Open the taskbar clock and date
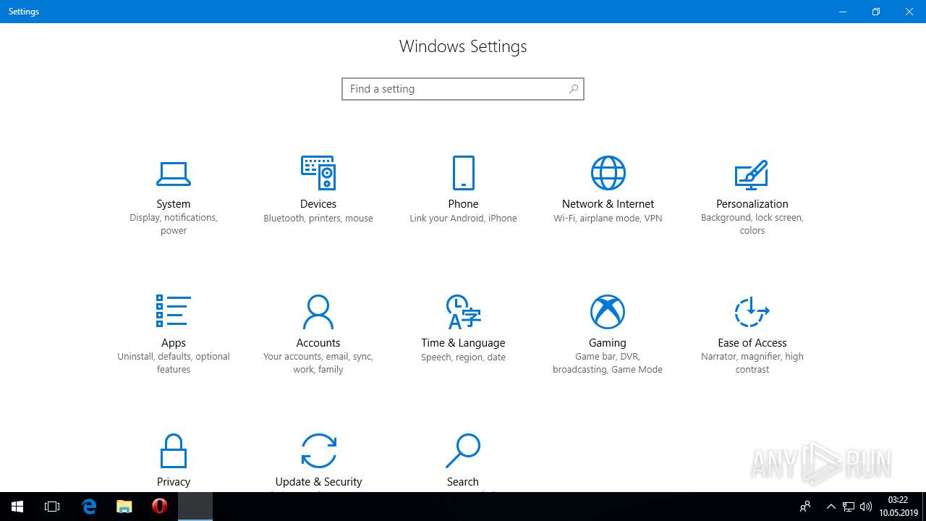Screen dimensions: 926x521 tap(899, 507)
